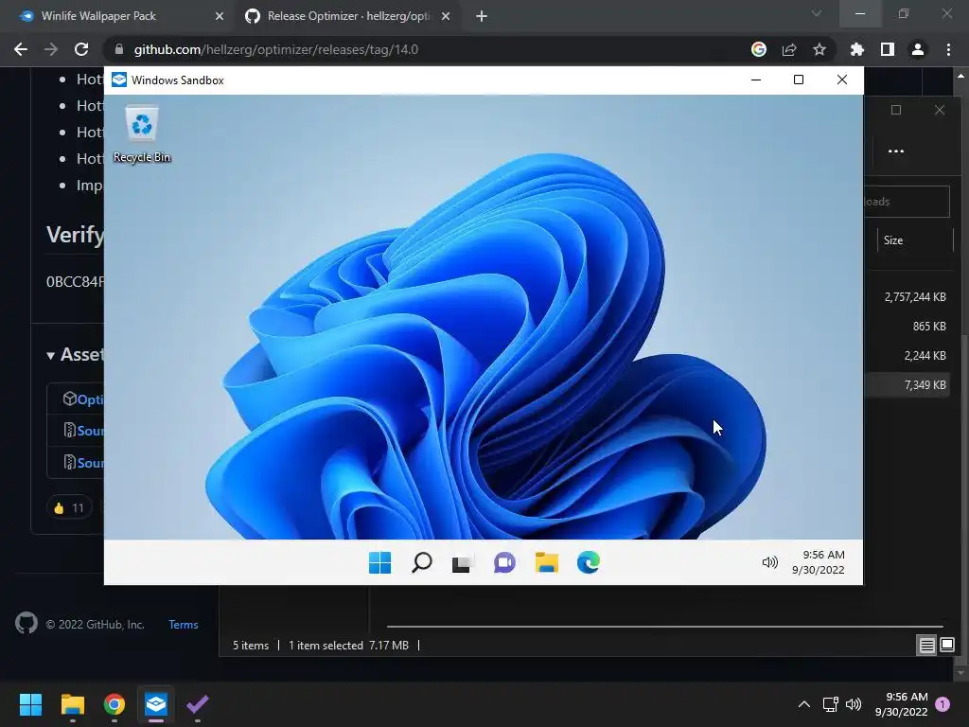Switch File Explorer to large icons view
Image resolution: width=969 pixels, height=727 pixels.
click(x=946, y=646)
